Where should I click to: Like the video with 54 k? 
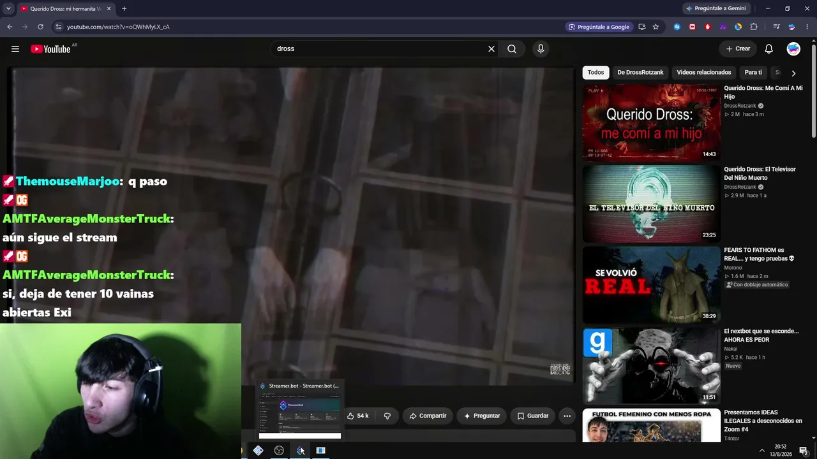(x=358, y=416)
